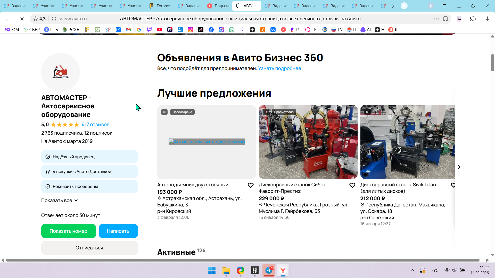
Task: Toggle heart on Дископравный станок Сибек listing
Action: click(352, 185)
